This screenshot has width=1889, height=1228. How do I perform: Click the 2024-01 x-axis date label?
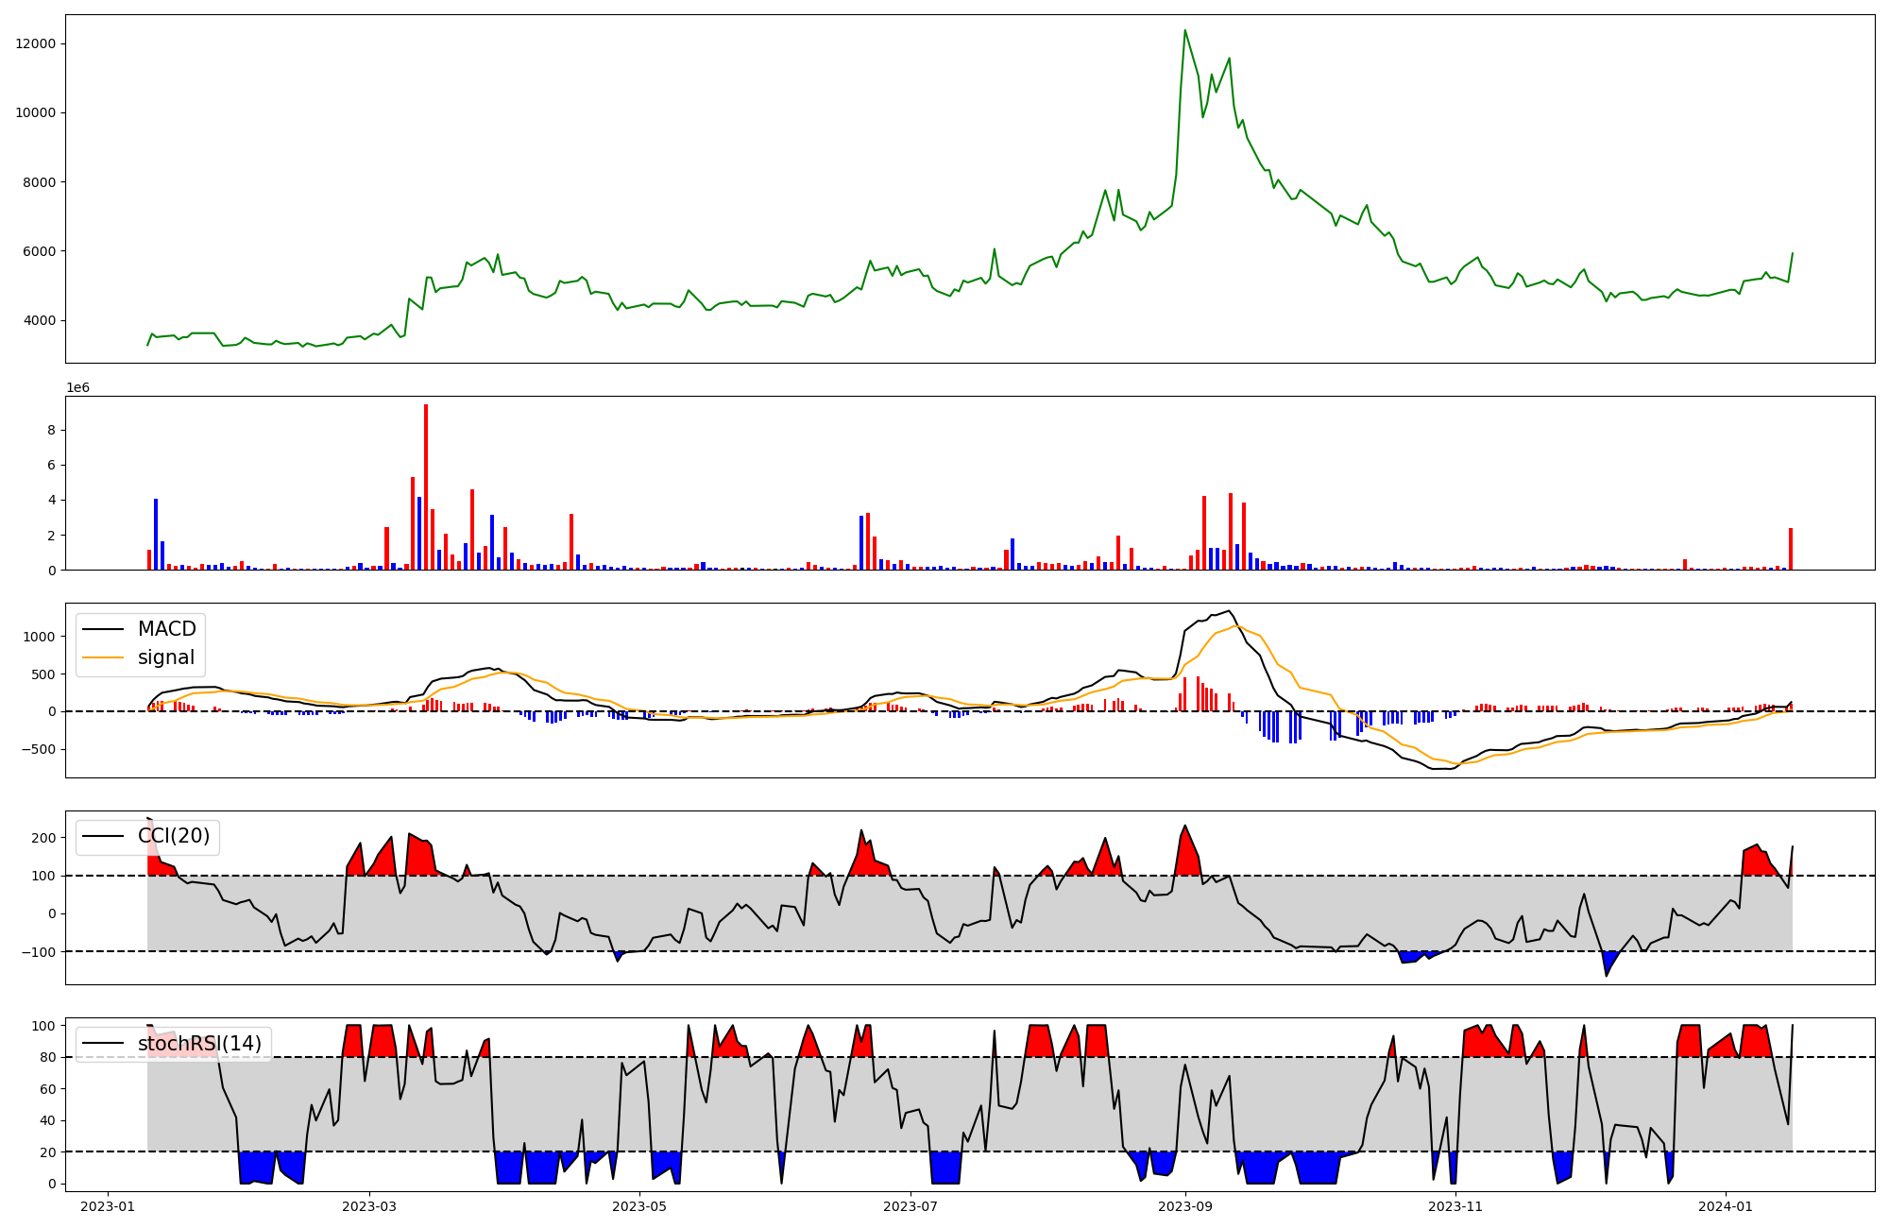click(x=1726, y=1206)
